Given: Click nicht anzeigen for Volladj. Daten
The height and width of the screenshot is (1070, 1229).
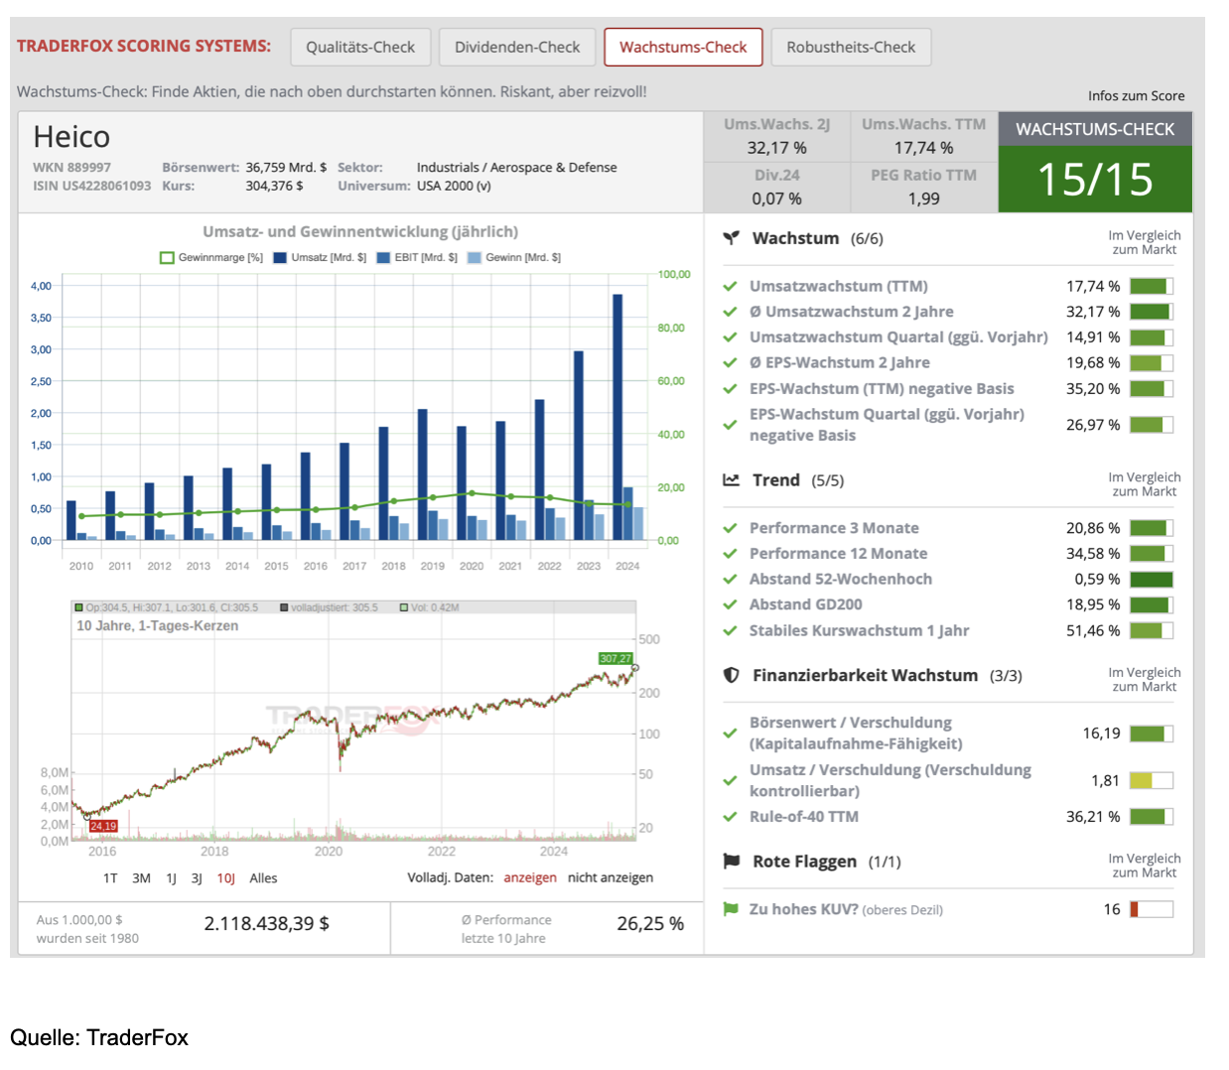Looking at the screenshot, I should click(x=611, y=877).
